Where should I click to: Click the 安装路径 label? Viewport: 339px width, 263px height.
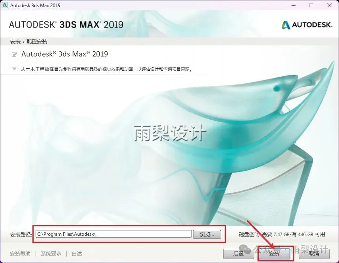[x=21, y=235]
